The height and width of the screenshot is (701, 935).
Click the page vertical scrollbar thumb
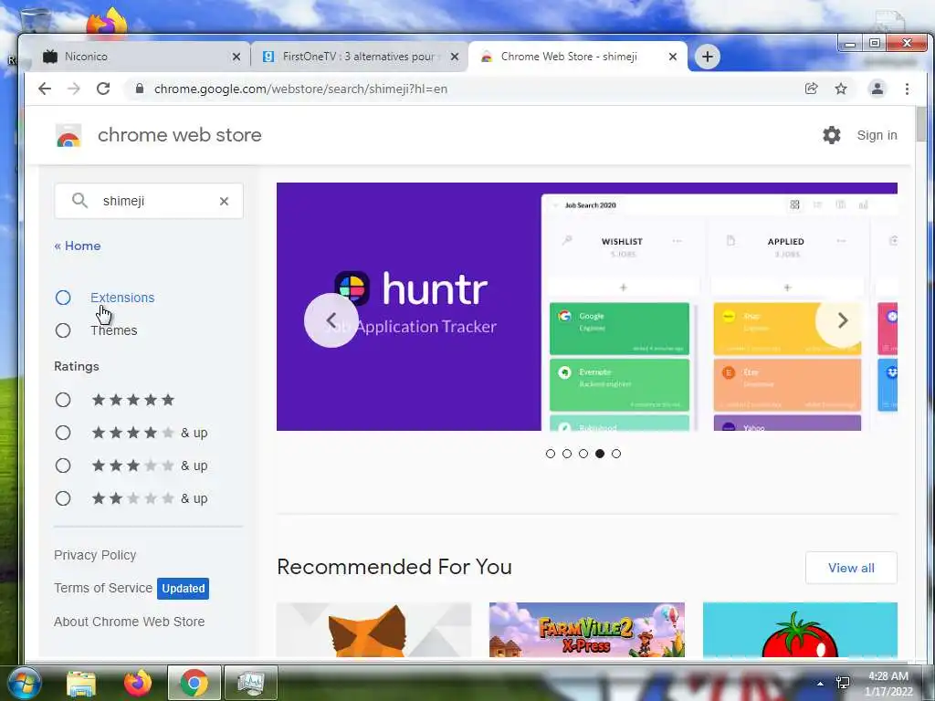(921, 124)
